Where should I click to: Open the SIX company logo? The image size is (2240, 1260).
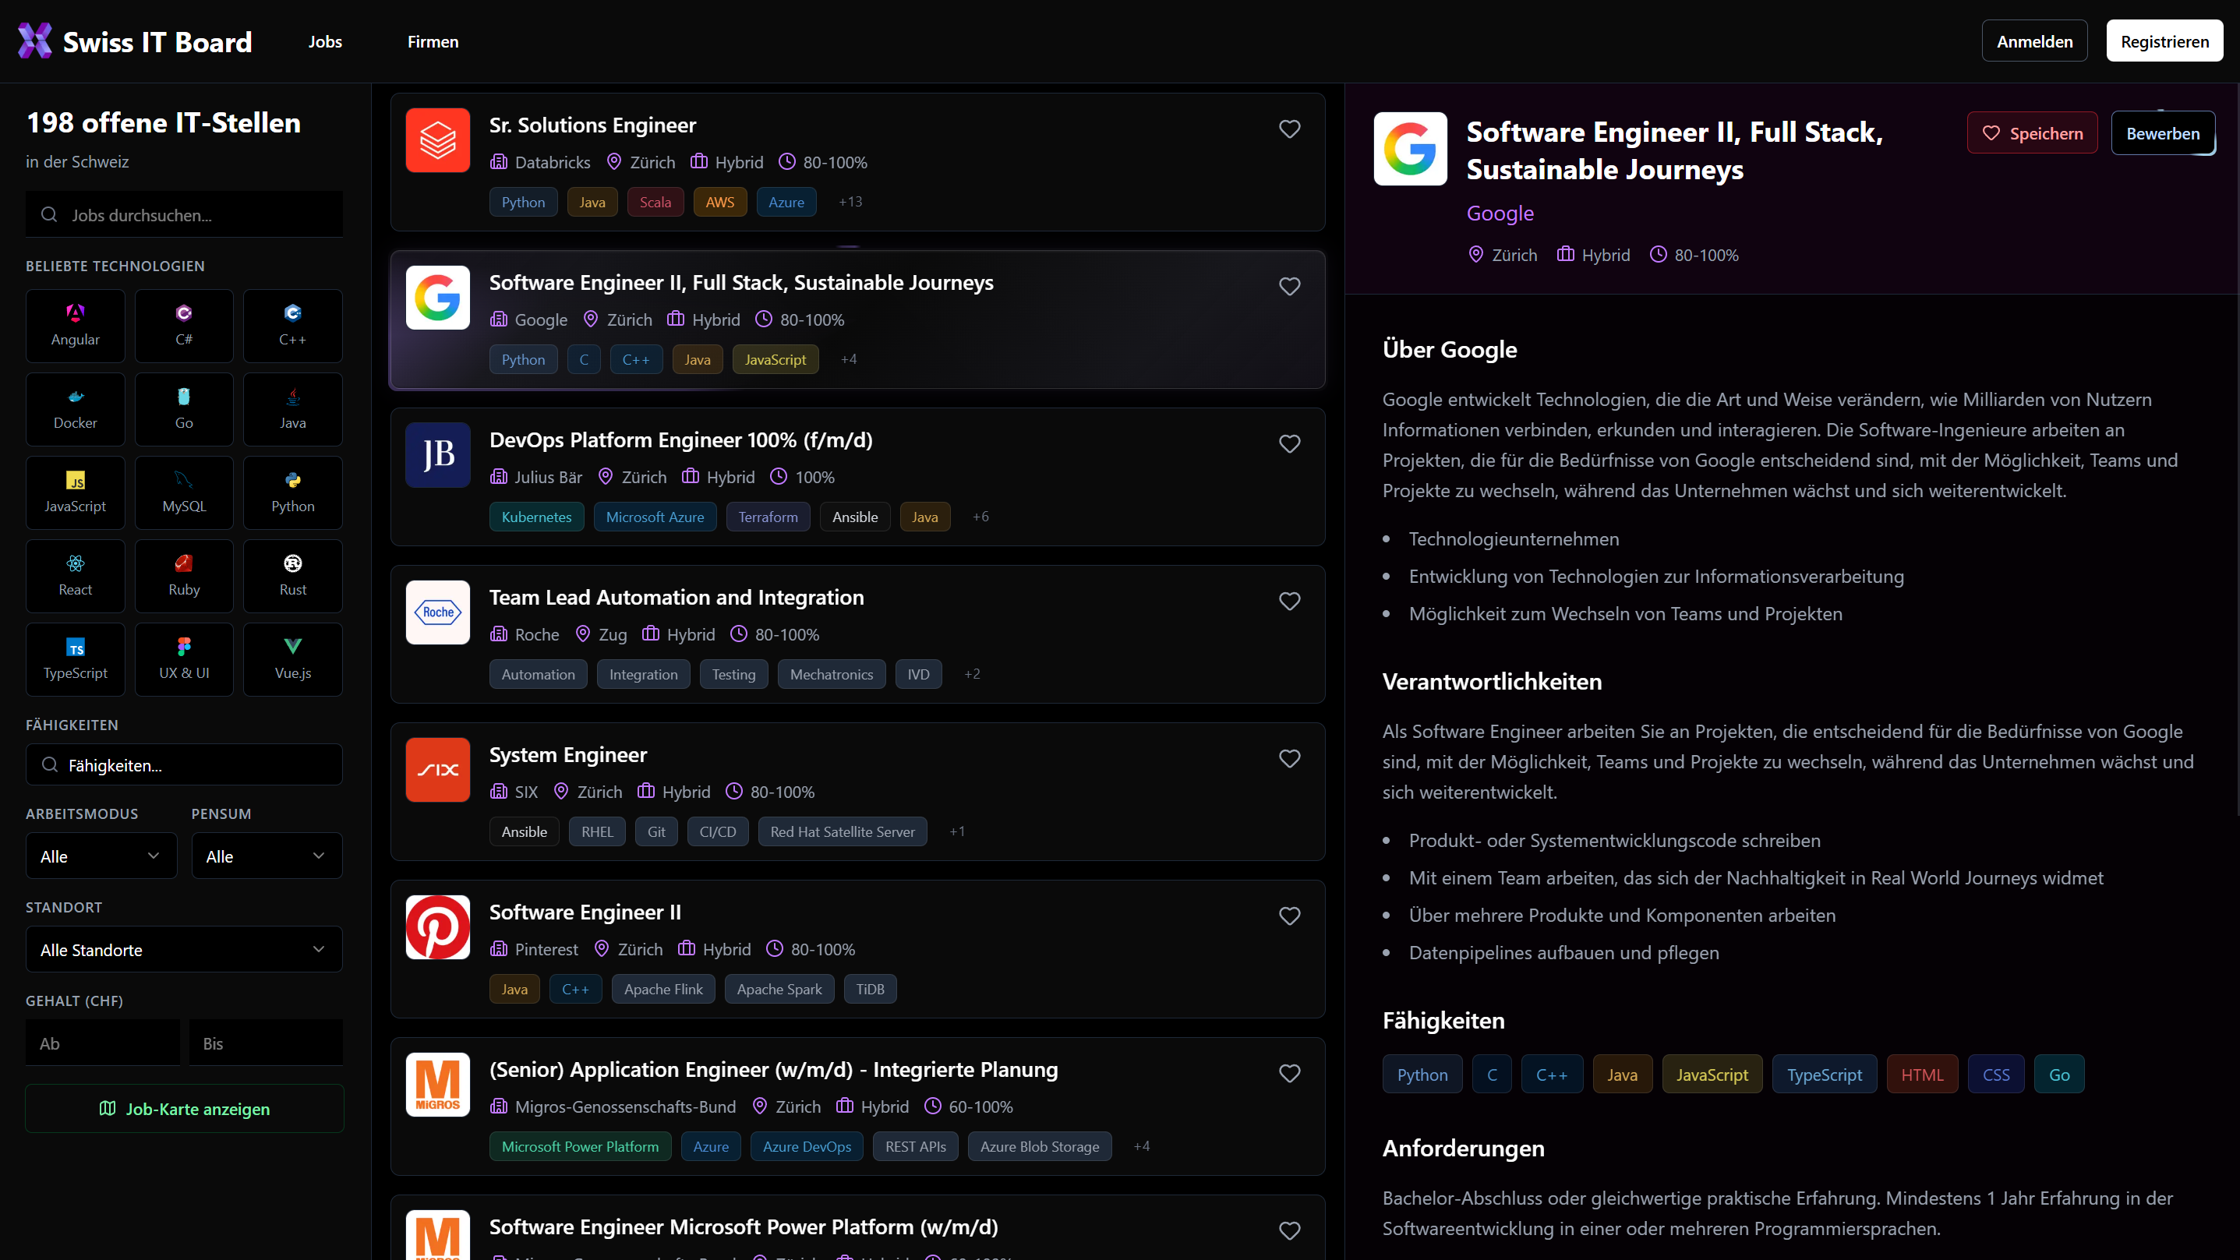pyautogui.click(x=438, y=770)
